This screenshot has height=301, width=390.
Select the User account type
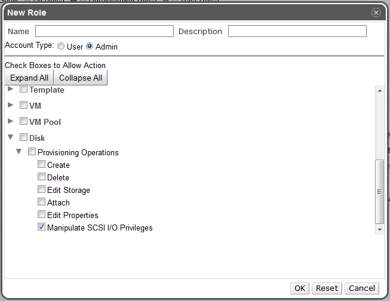tap(61, 46)
